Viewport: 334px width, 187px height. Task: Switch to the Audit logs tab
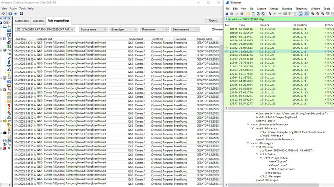[38, 21]
